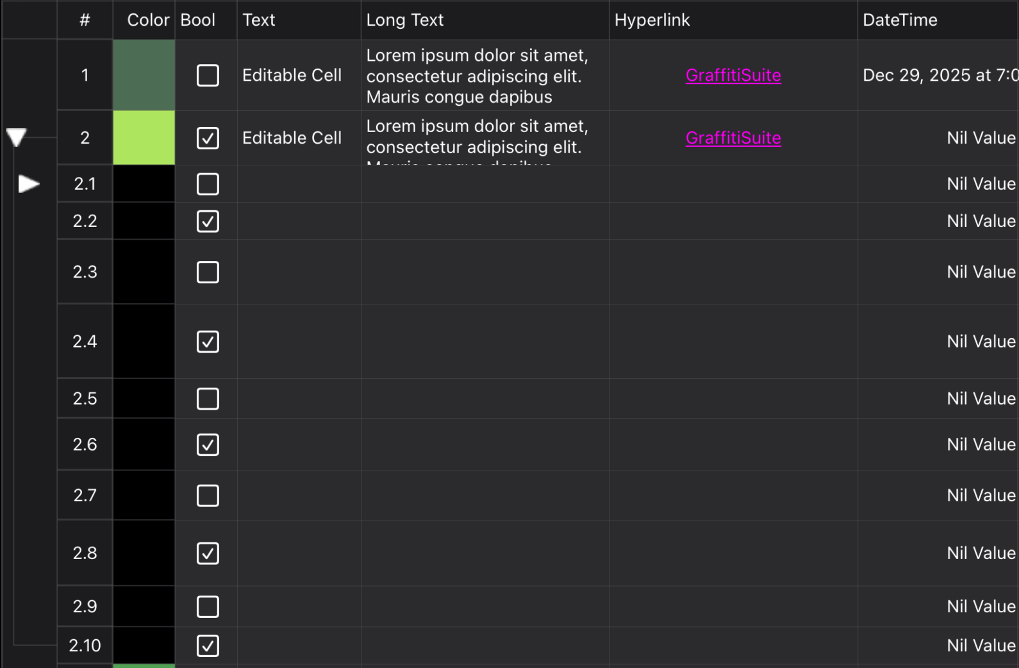Enable the row 2.7 checkbox

tap(208, 496)
